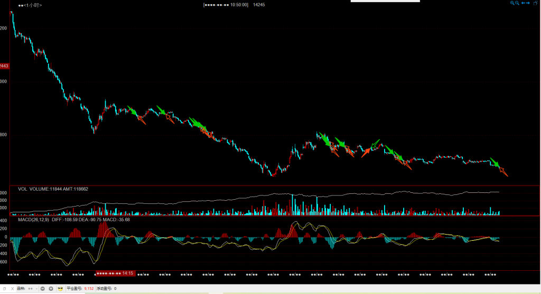The height and width of the screenshot is (294, 541).
Task: Click the zoom out magnifier icon
Action: click(x=517, y=3)
